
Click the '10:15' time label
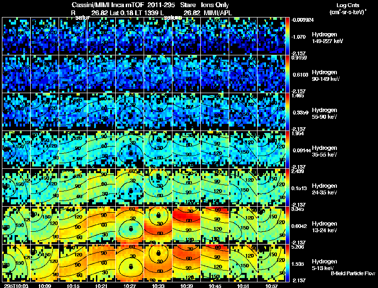coord(73,286)
